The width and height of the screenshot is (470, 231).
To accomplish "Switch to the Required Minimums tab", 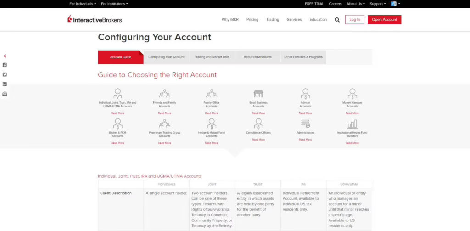I will 258,57.
